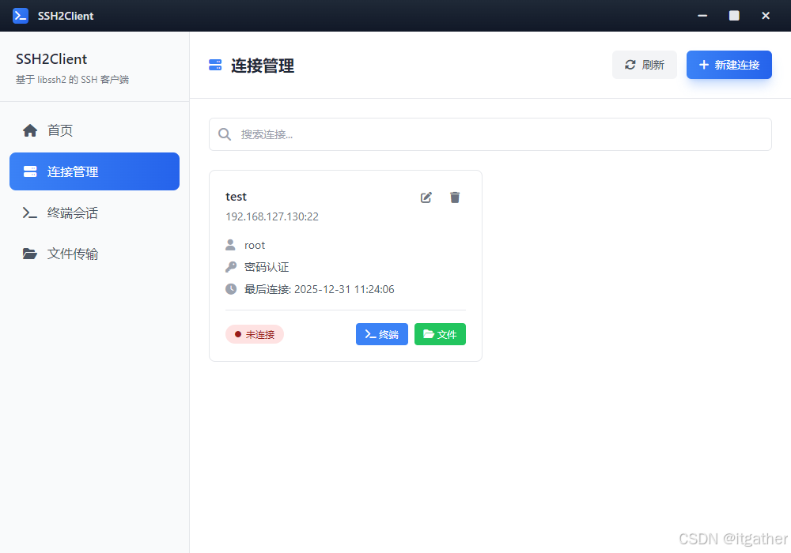This screenshot has height=553, width=791.
Task: Click the clock icon beside 最后连接
Action: pyautogui.click(x=230, y=289)
